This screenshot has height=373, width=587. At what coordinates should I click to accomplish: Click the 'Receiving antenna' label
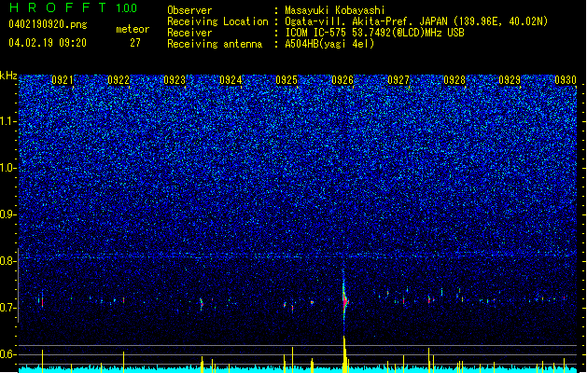pos(215,44)
